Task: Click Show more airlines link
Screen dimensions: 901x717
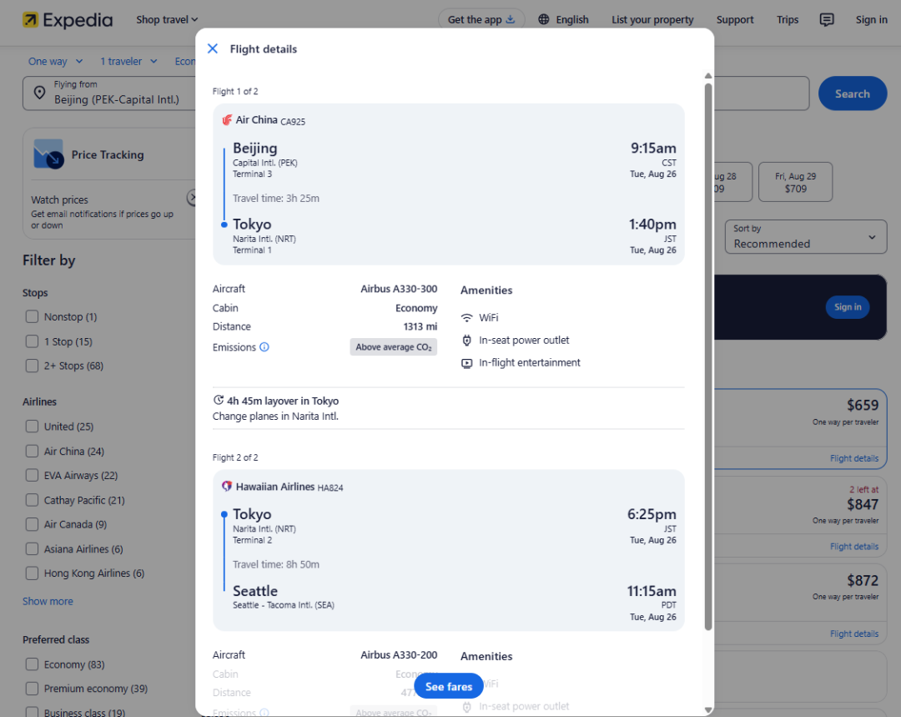Action: coord(48,602)
